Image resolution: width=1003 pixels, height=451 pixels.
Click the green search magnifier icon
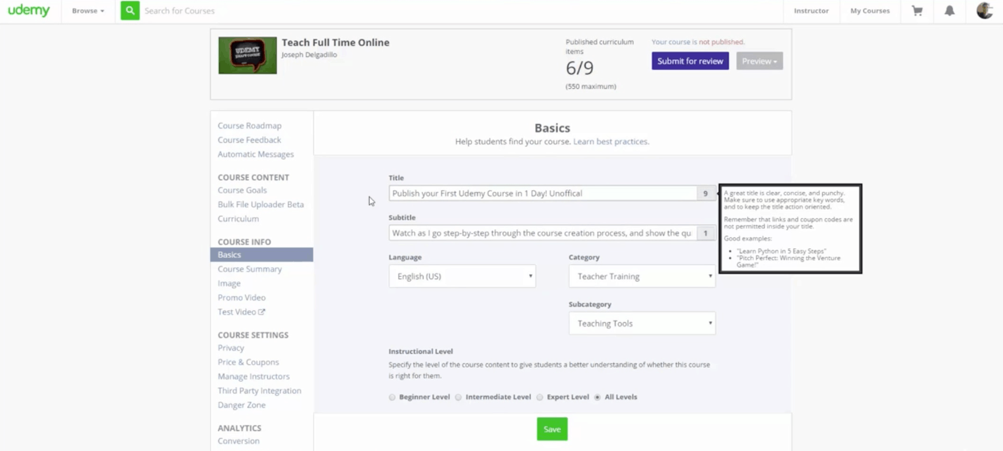coord(130,11)
